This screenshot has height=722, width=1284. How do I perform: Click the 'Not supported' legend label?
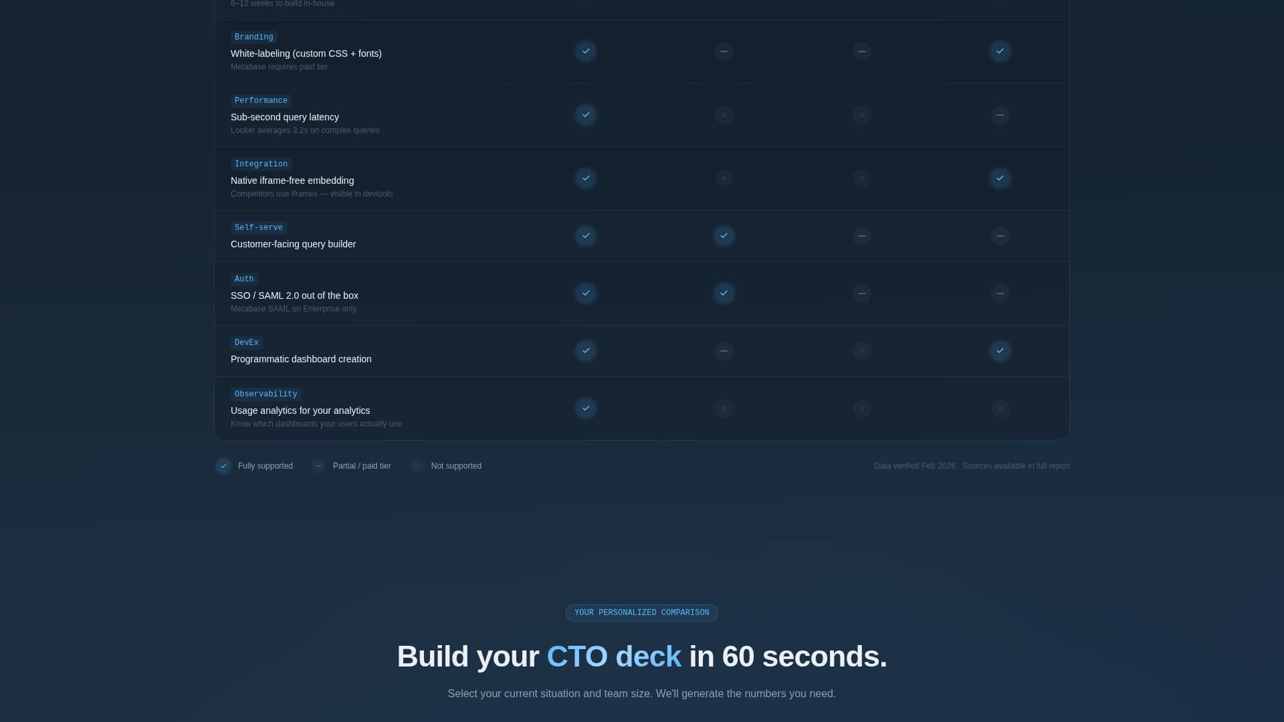pyautogui.click(x=456, y=466)
